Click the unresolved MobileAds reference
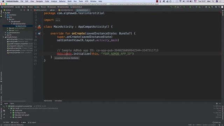The image size is (224, 126). 64,54
